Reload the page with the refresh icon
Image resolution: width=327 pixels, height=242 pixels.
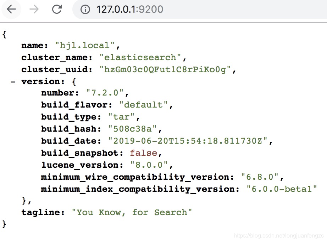tap(57, 9)
